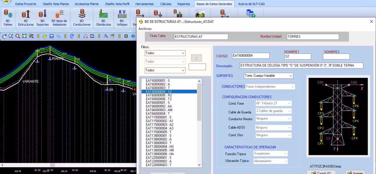The image size is (376, 174).
Task: Expand the Cond. Fase combo box
Action: pyautogui.click(x=289, y=103)
